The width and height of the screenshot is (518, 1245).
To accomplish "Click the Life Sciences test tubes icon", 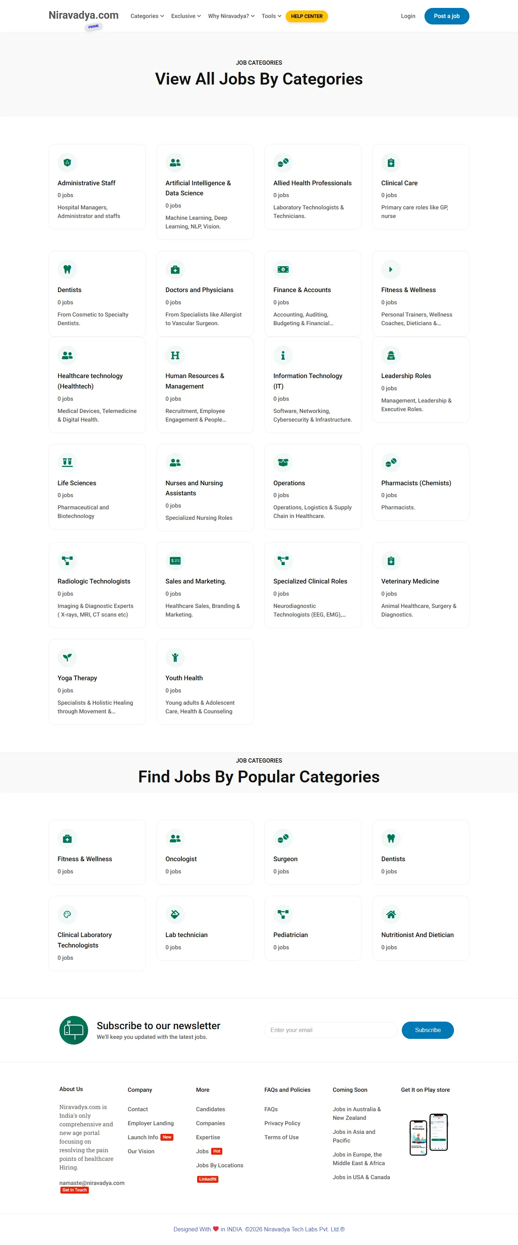I will 67,463.
